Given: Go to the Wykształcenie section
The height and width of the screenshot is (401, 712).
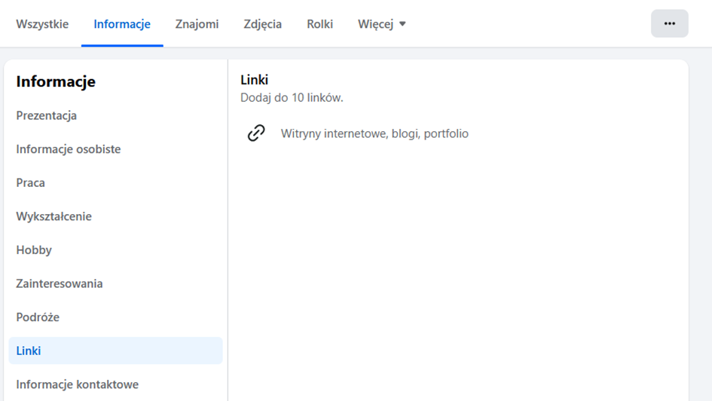Looking at the screenshot, I should pos(54,216).
